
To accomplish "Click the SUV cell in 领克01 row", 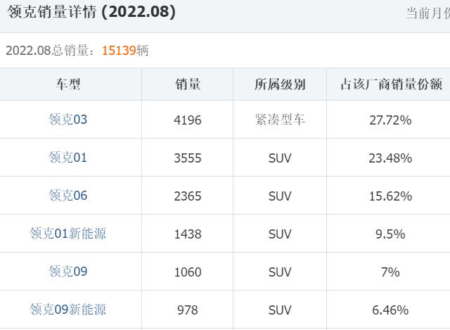I will (x=280, y=158).
